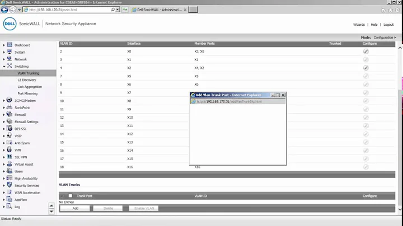Click the VLAN ID column header
The image size is (403, 226).
coord(66,44)
